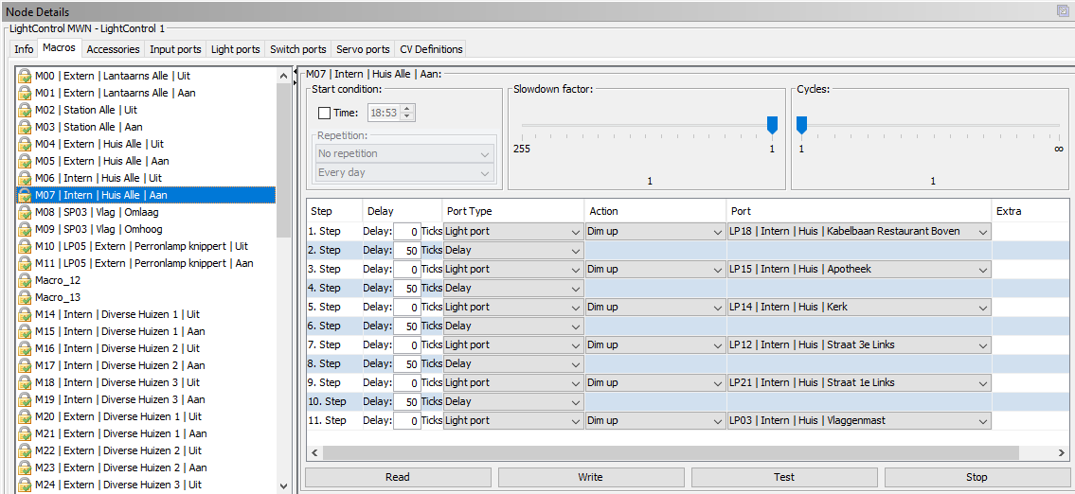Click the lock icon of M20 Extern Diverse Huizen 1 Uit

[x=26, y=416]
